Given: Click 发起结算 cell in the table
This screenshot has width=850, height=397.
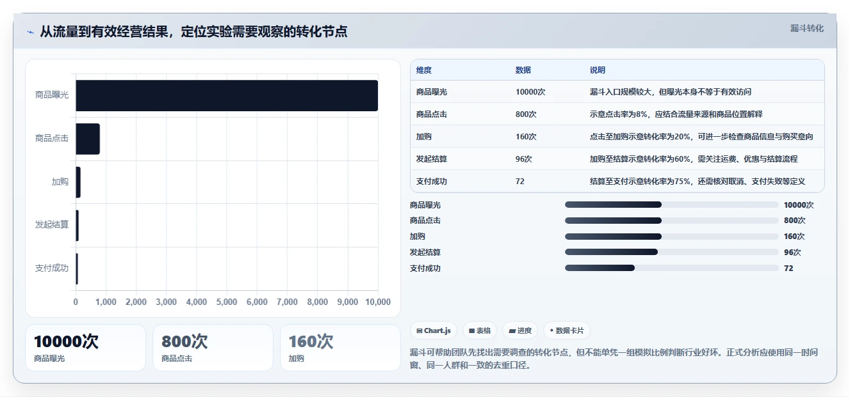Looking at the screenshot, I should (x=432, y=159).
